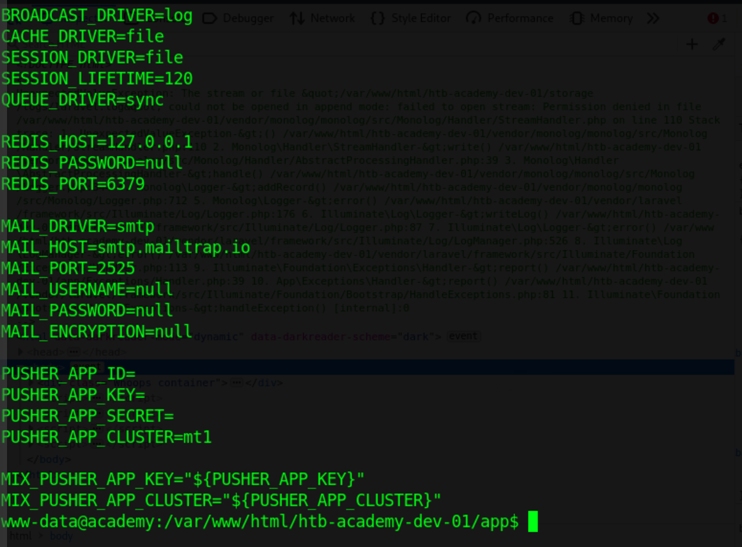Viewport: 742px width, 547px height.
Task: Click the Memory chip icon
Action: pos(577,19)
